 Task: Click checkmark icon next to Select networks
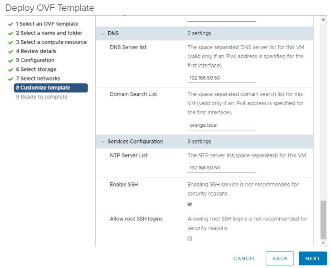point(10,79)
